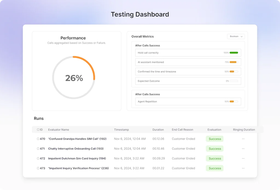280x190 pixels.
Task: Check the box for run 470
Action: tap(38, 139)
